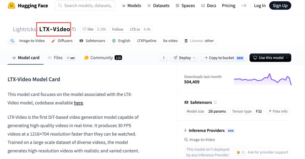Follow the LTX.io organization

click(126, 29)
